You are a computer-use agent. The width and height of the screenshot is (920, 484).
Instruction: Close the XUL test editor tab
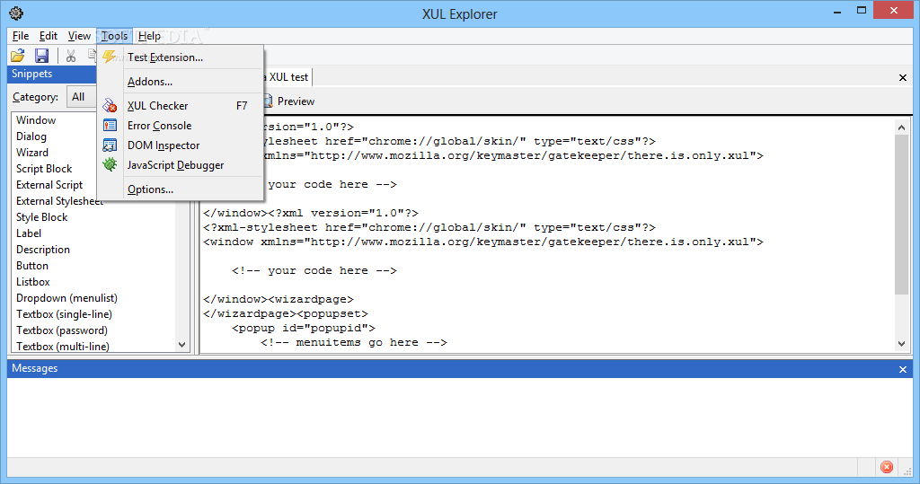pos(903,77)
